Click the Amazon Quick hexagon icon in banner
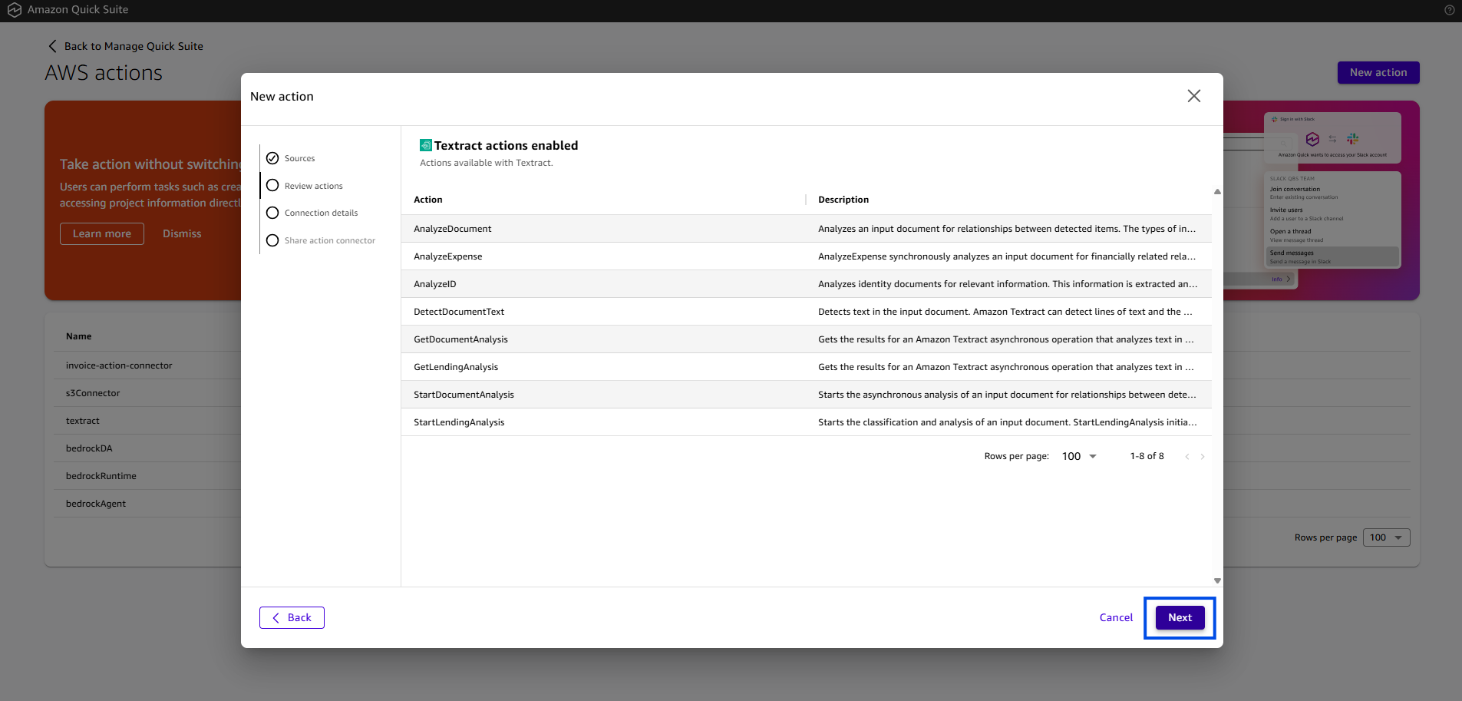The width and height of the screenshot is (1462, 701). (x=1312, y=139)
